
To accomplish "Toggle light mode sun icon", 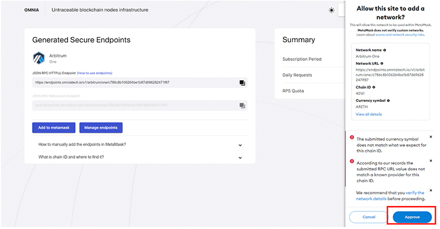I will point(331,11).
